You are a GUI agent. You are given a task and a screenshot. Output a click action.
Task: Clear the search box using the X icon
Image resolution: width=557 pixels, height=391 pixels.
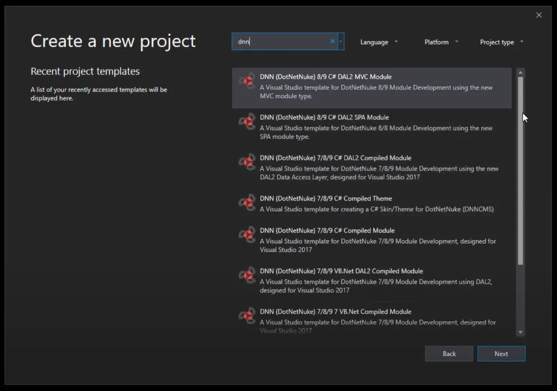pyautogui.click(x=332, y=41)
